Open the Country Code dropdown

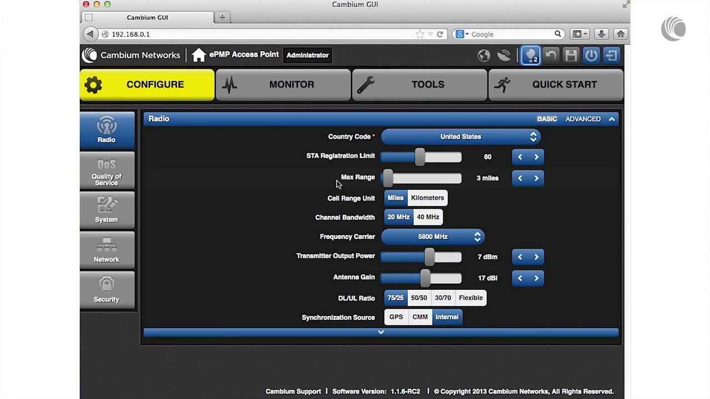pos(460,136)
